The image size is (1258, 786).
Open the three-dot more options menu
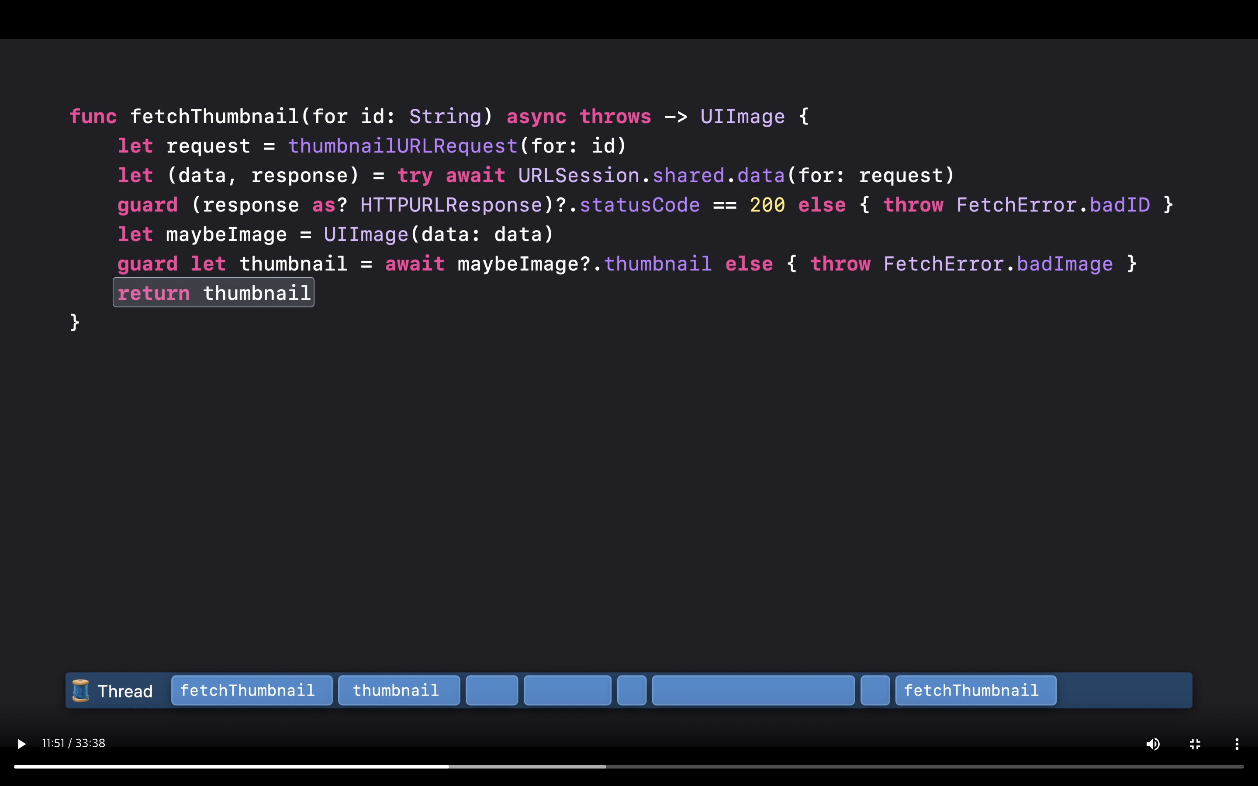point(1237,744)
